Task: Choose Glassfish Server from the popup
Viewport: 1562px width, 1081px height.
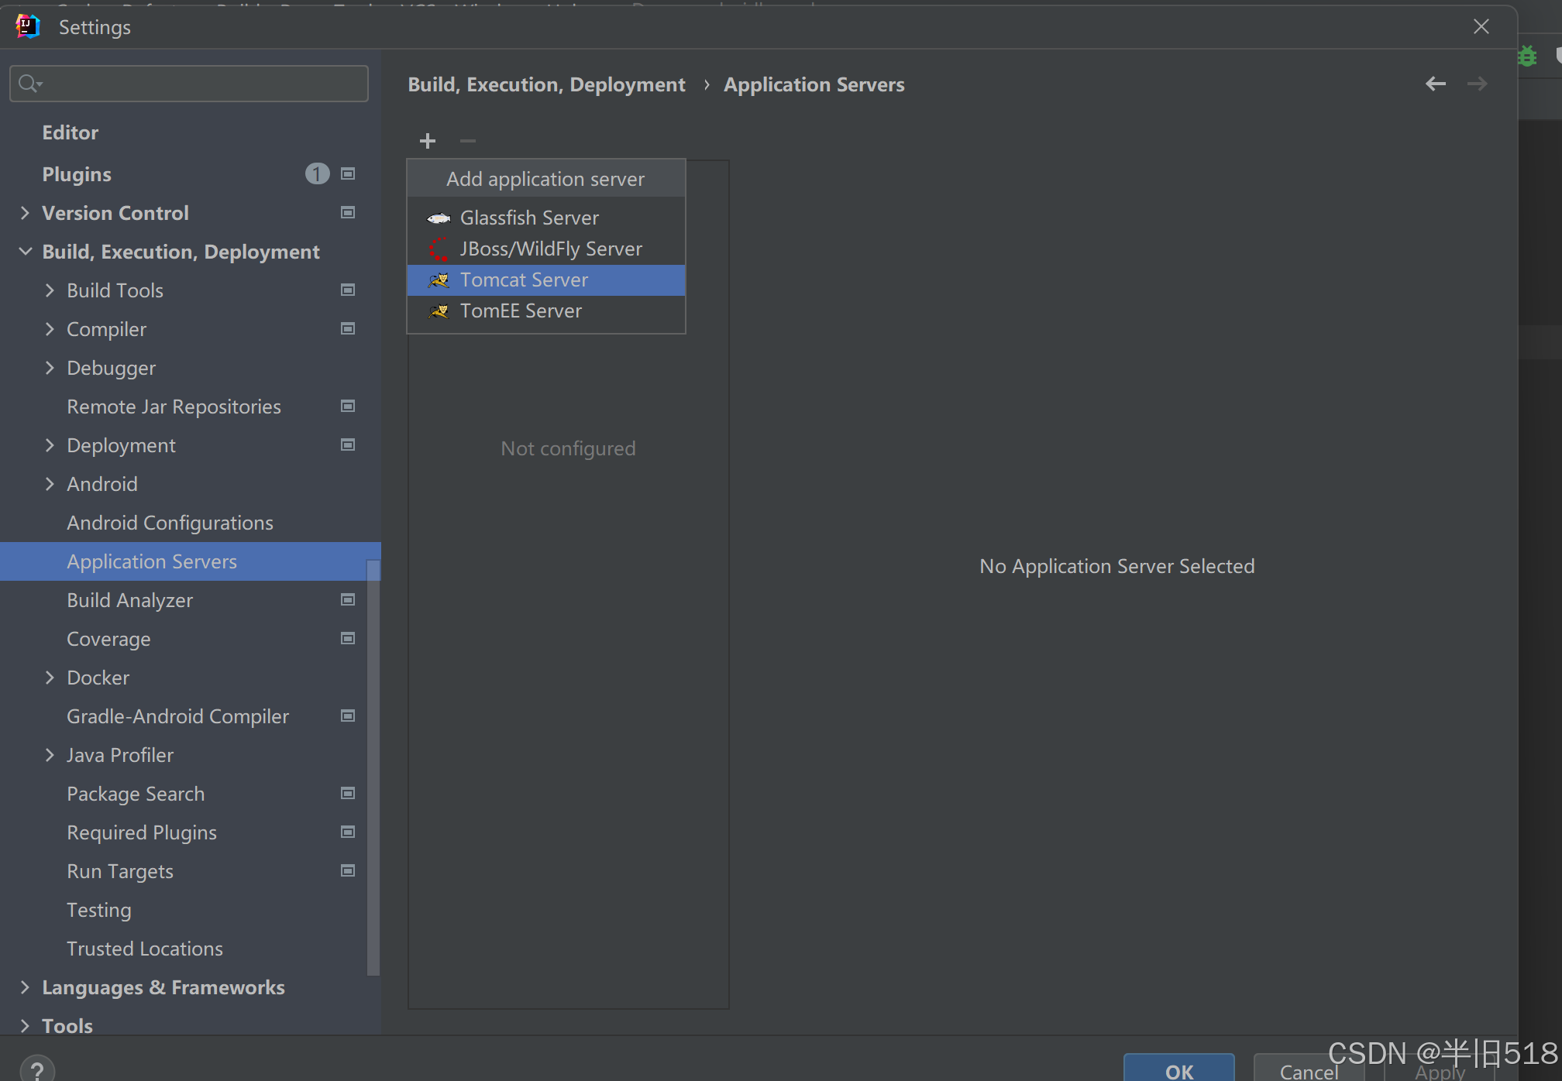Action: 546,218
